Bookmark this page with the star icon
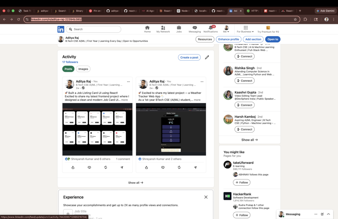The width and height of the screenshot is (338, 219). click(x=295, y=19)
